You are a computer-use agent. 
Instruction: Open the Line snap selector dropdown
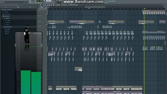pos(58,2)
